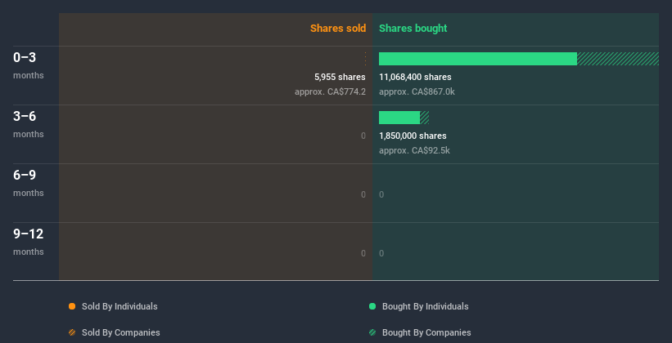
Task: Click the 5,955 shares value
Action: (340, 77)
